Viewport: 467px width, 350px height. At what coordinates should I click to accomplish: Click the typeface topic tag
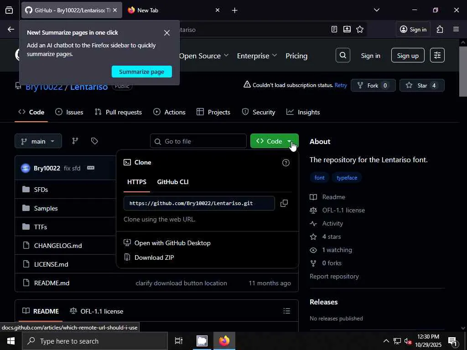point(347,178)
